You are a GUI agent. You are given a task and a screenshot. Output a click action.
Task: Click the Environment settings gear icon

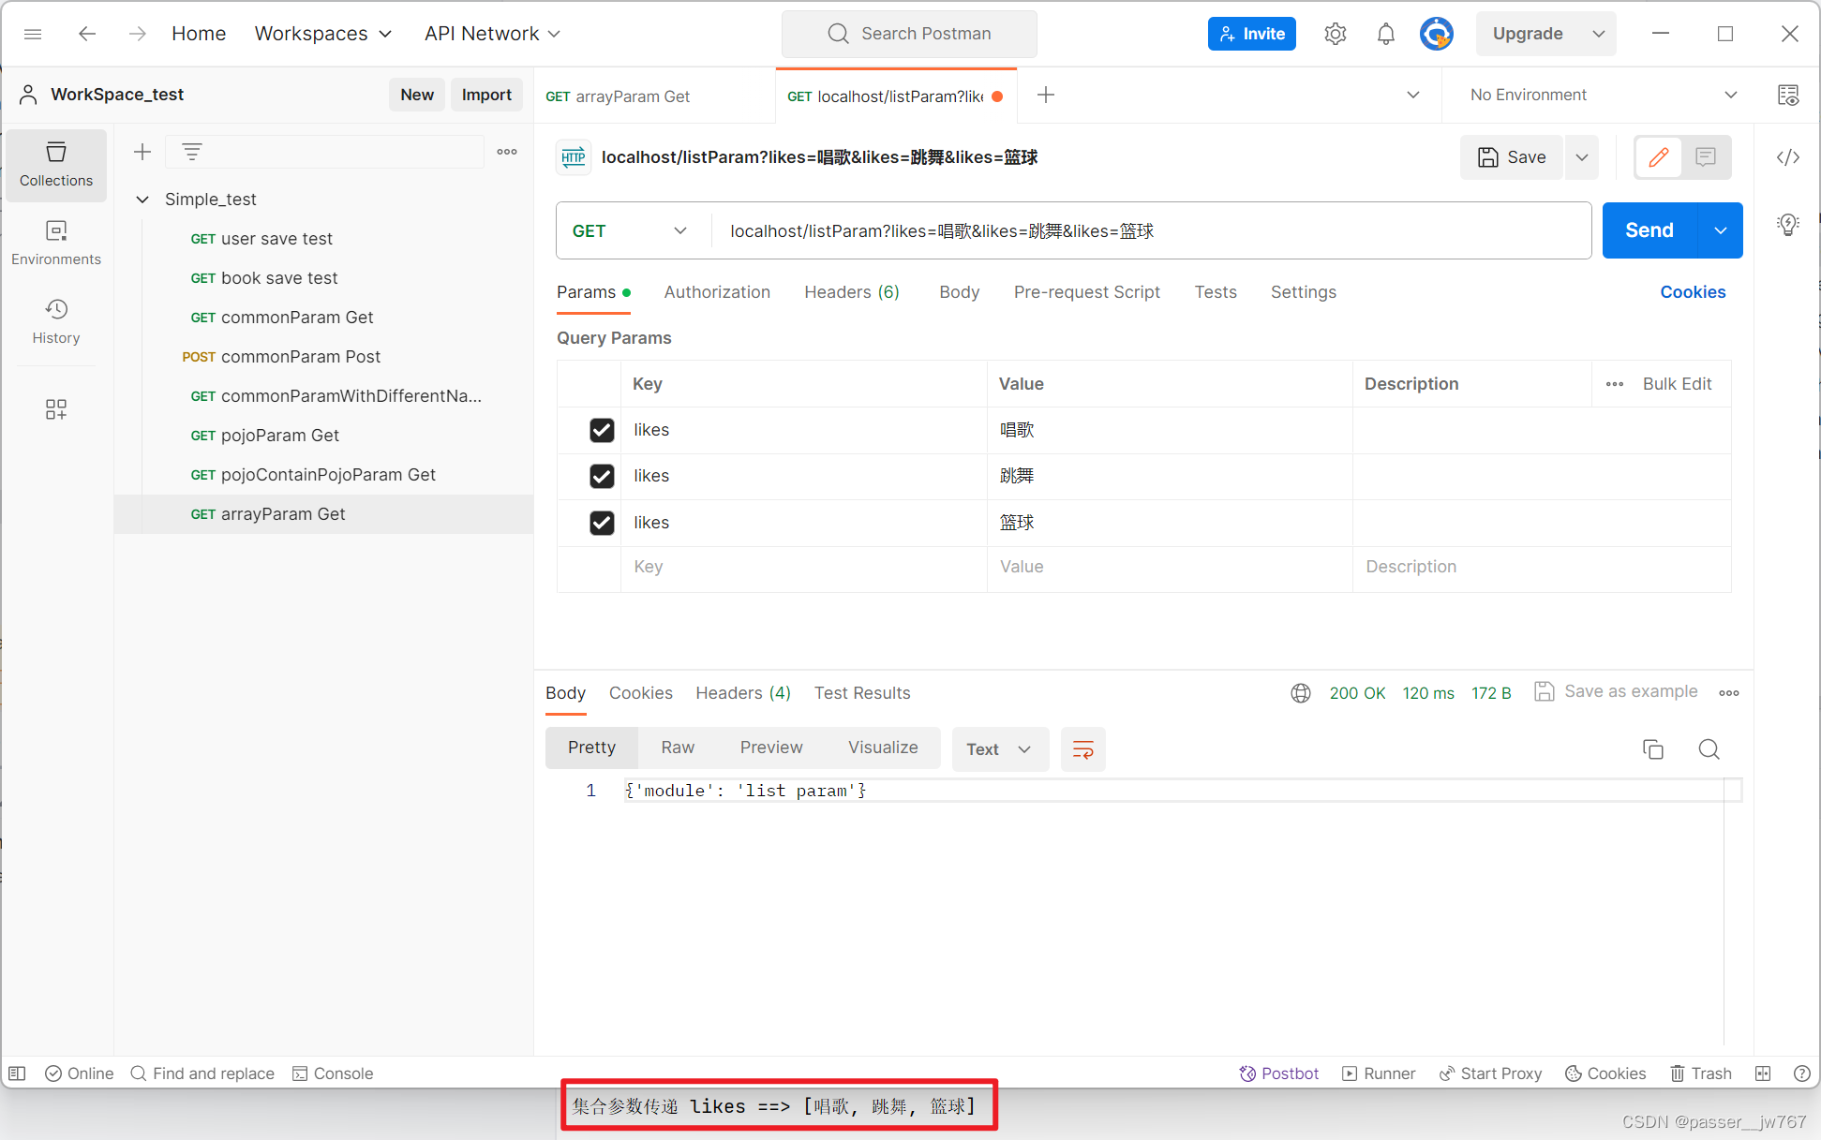click(x=1336, y=34)
